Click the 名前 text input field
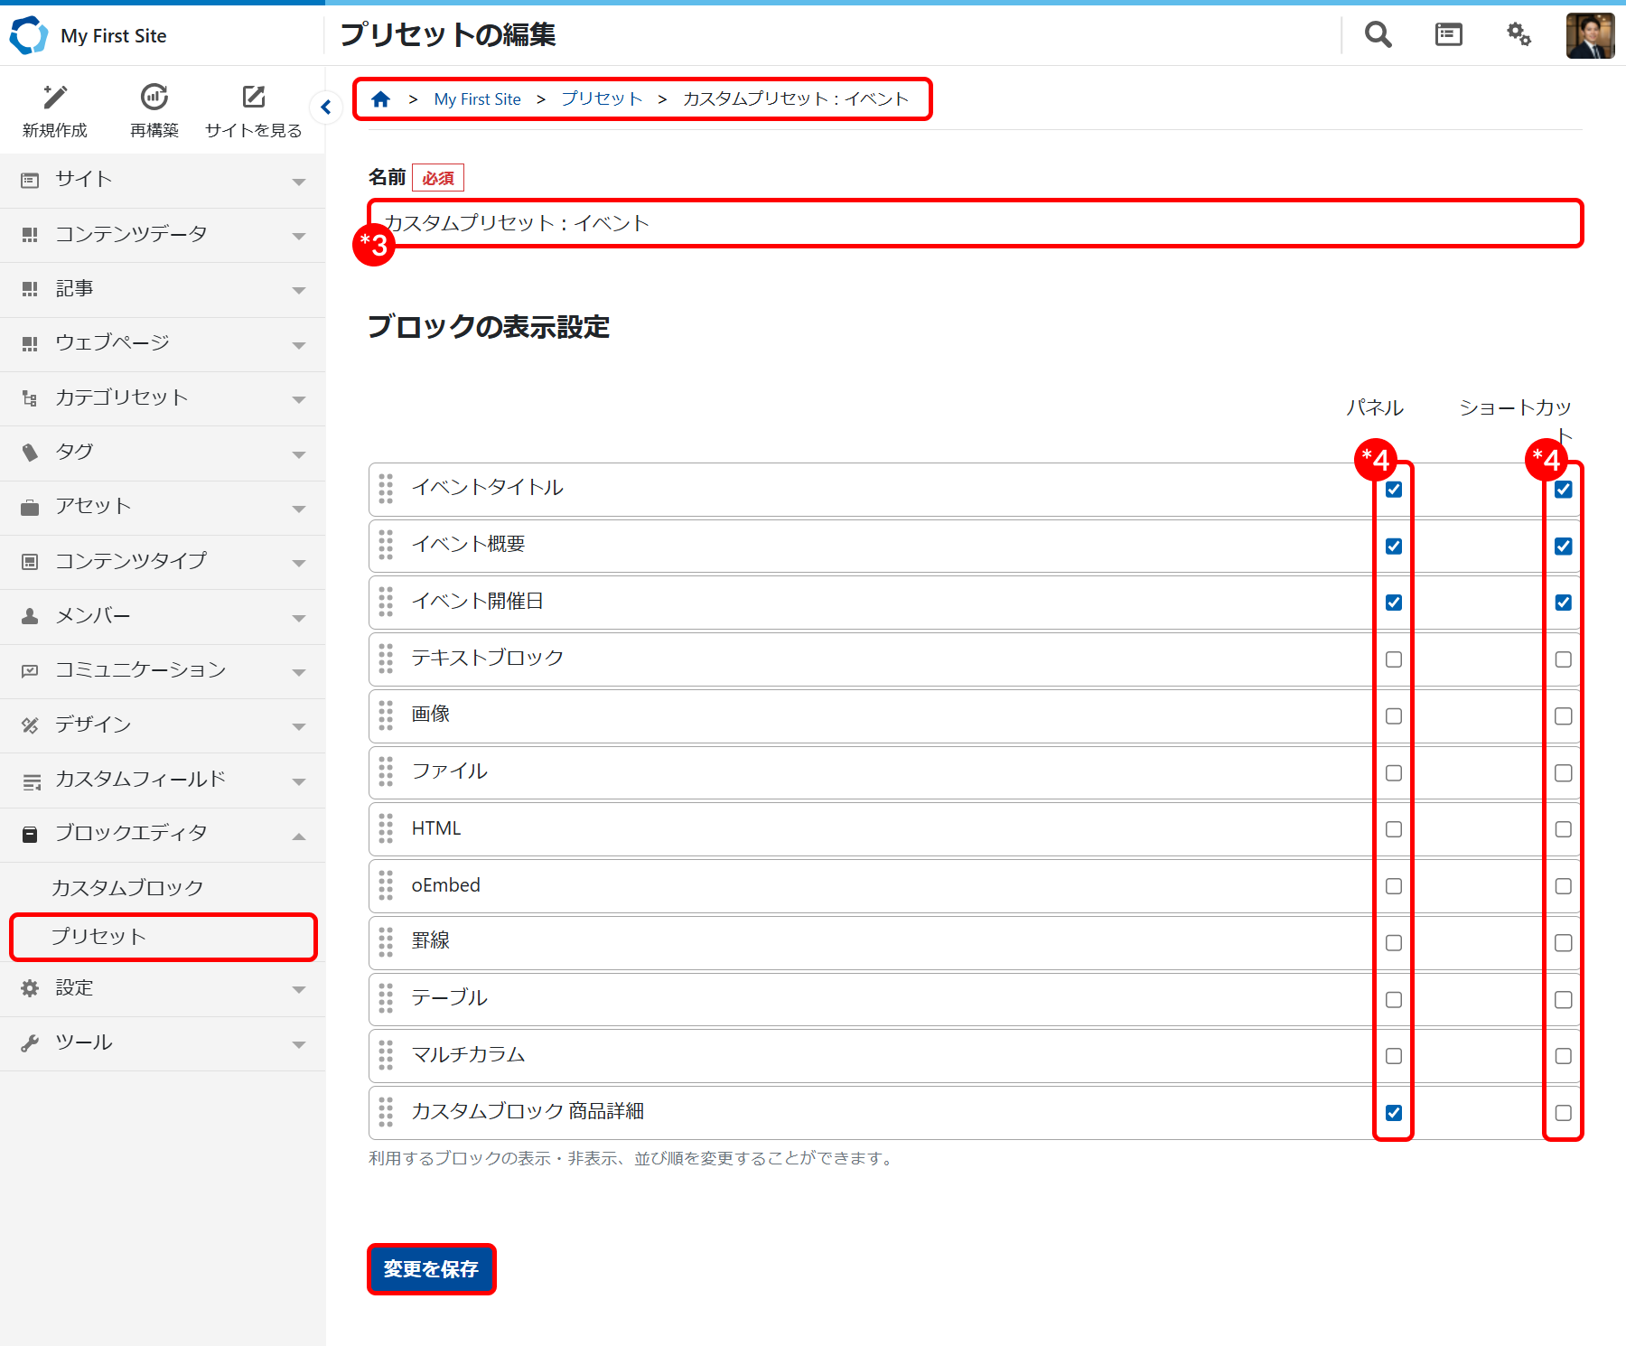Screen dimensions: 1626x1346 pos(976,223)
